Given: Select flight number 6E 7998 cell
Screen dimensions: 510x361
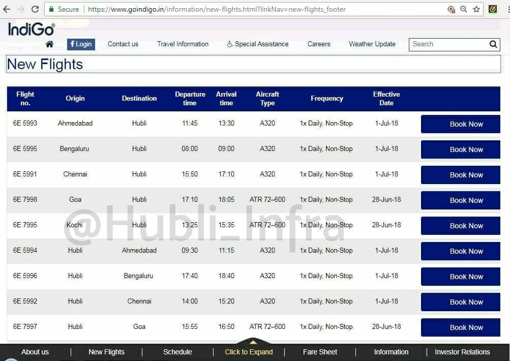Looking at the screenshot, I should pyautogui.click(x=25, y=199).
